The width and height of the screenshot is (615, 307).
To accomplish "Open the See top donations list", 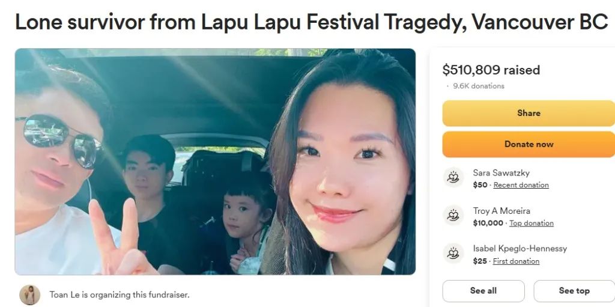I will click(x=574, y=291).
